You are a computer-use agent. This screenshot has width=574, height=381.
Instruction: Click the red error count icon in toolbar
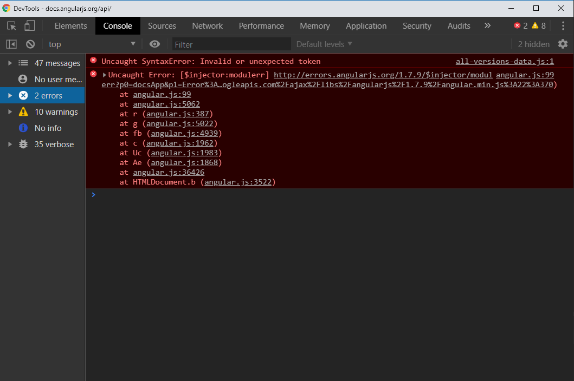(x=517, y=25)
